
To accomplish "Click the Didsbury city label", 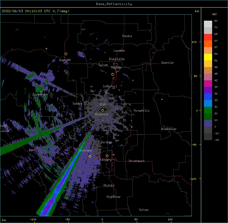I will click(102, 114).
